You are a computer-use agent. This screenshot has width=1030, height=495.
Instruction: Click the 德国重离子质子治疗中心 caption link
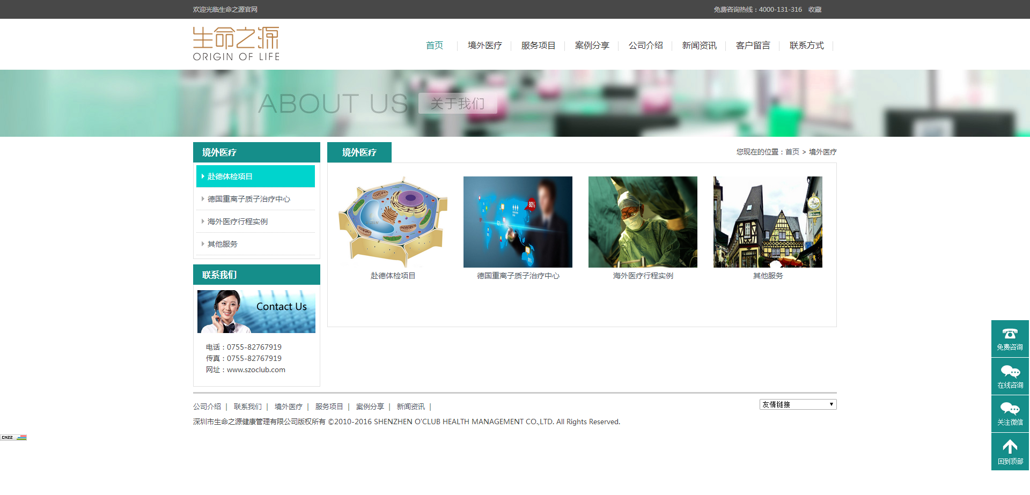[x=518, y=276]
